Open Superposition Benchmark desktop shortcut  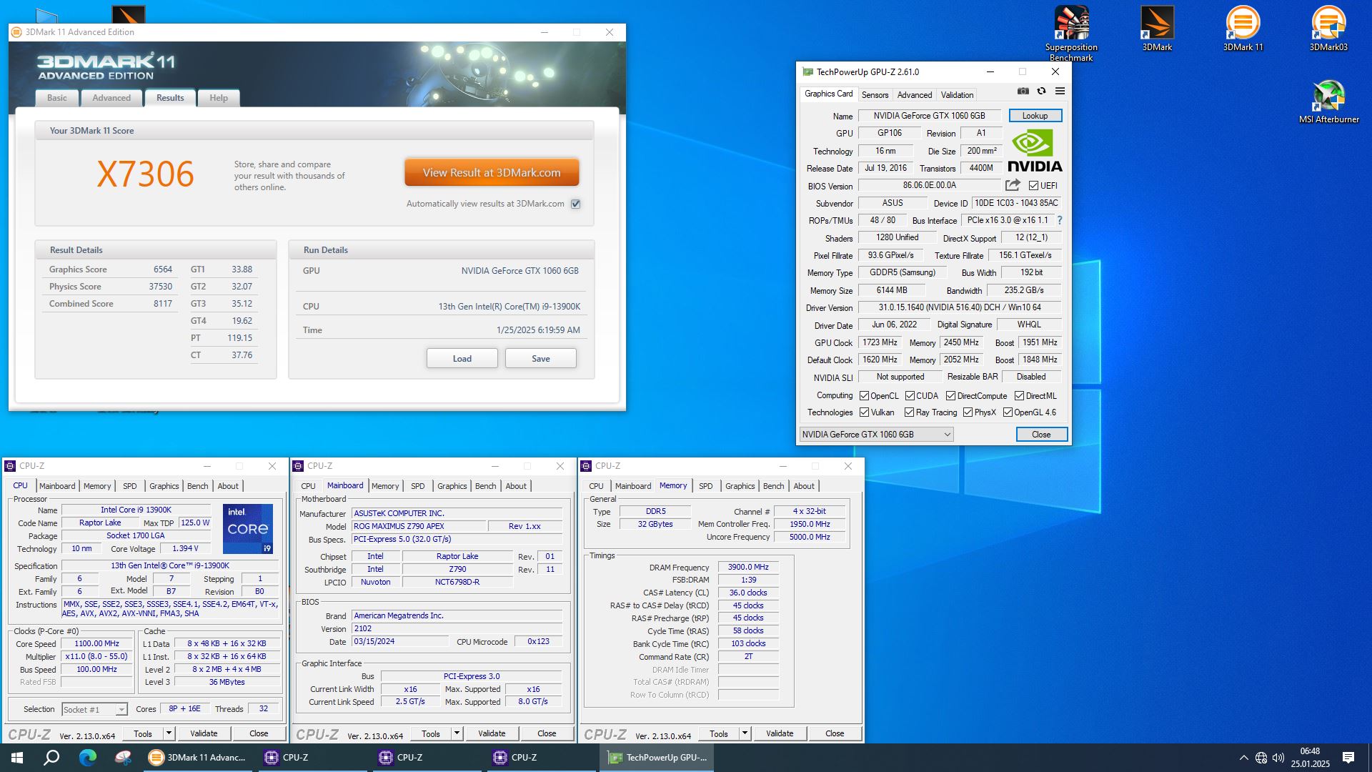click(x=1071, y=33)
